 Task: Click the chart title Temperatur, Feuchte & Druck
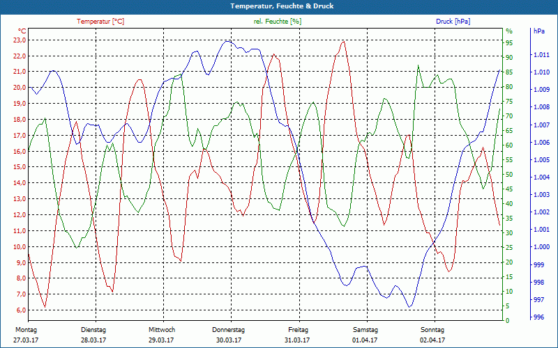tap(282, 6)
